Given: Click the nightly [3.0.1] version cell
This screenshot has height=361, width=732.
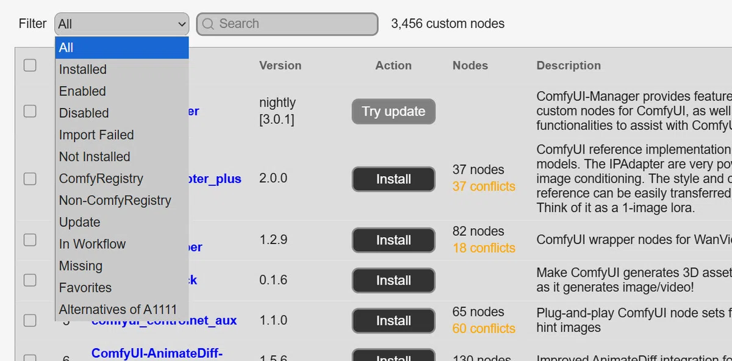Looking at the screenshot, I should point(278,111).
